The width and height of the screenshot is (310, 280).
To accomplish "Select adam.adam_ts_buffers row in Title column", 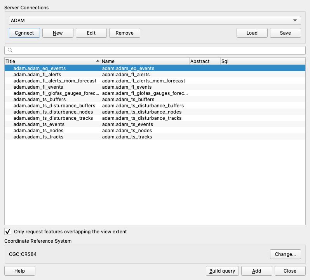I will pyautogui.click(x=40, y=99).
